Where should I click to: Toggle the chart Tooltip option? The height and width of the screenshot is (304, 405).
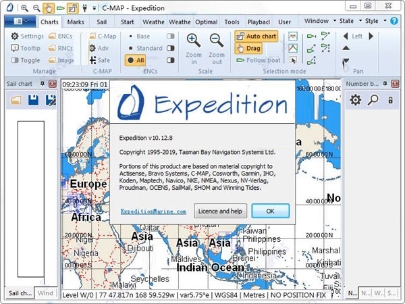(26, 48)
